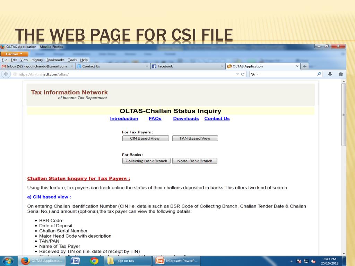Open the orange Firefox menu button

tap(14, 54)
